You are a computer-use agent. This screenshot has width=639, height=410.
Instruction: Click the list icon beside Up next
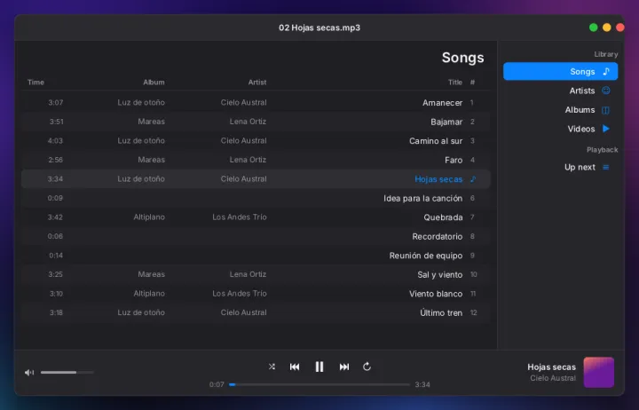coord(606,167)
